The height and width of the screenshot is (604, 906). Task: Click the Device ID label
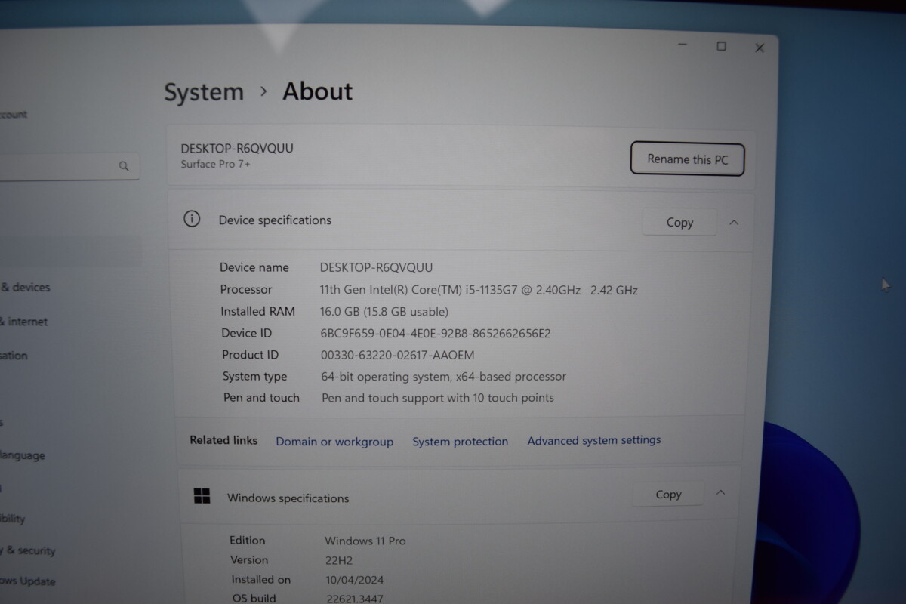click(246, 333)
